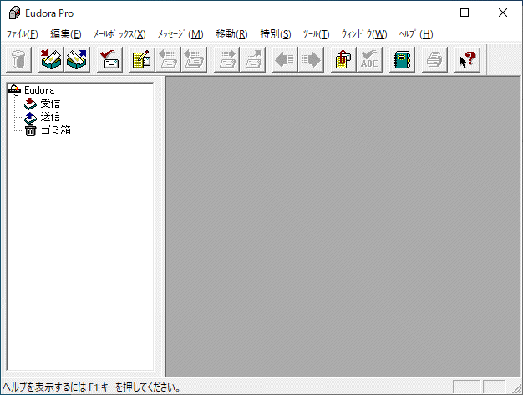Minimize the Eudora Pro window
This screenshot has width=523, height=395.
coord(427,13)
